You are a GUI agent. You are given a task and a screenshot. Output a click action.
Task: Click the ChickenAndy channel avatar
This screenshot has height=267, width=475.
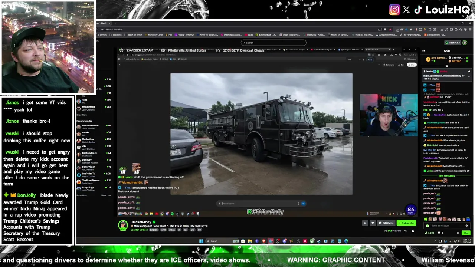(123, 225)
